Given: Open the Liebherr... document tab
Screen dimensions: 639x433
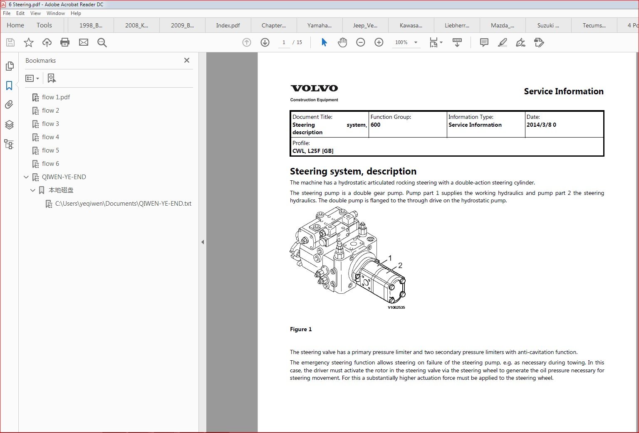Looking at the screenshot, I should [457, 25].
